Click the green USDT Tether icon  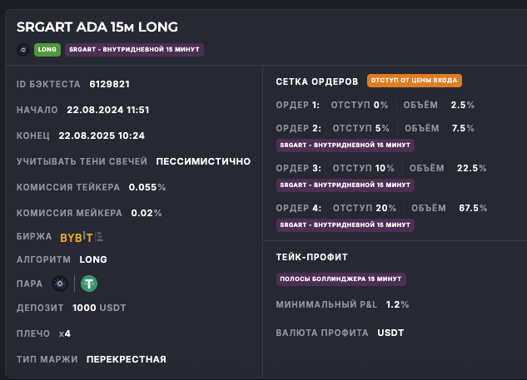[x=89, y=284]
